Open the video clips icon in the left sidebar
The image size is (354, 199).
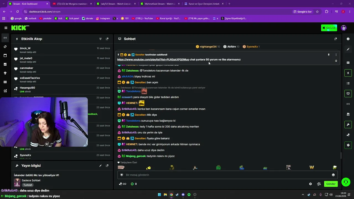pos(5,82)
